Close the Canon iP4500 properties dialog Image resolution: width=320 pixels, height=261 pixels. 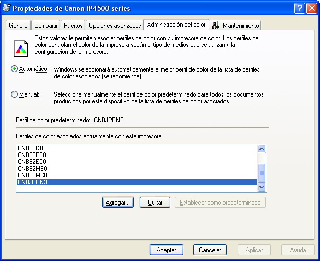(311, 8)
